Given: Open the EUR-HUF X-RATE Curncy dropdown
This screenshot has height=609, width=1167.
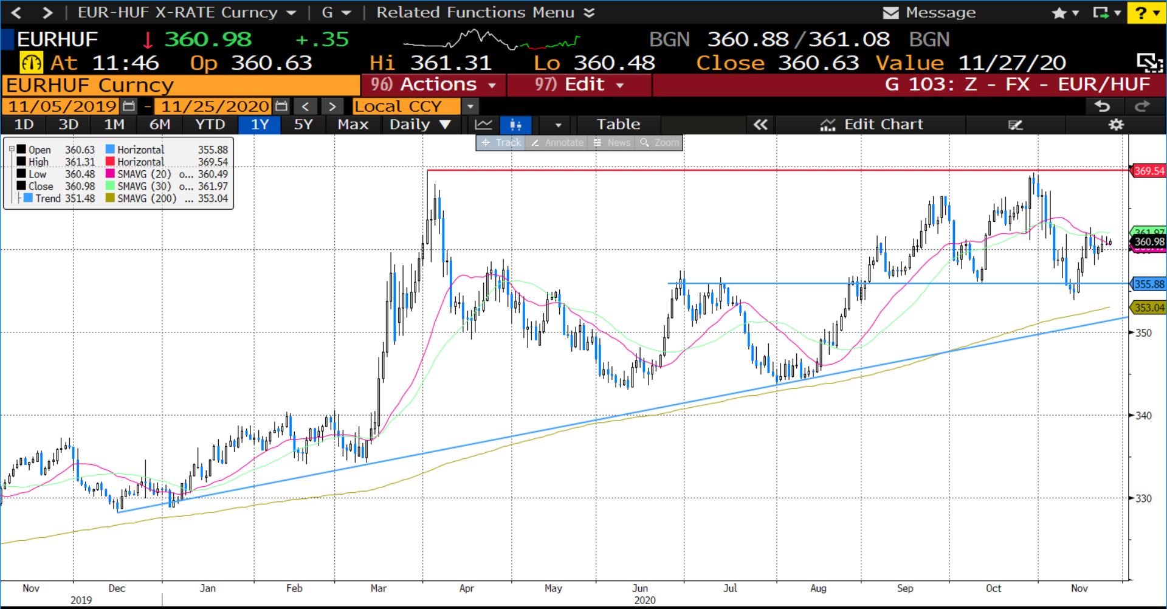Looking at the screenshot, I should click(x=187, y=12).
